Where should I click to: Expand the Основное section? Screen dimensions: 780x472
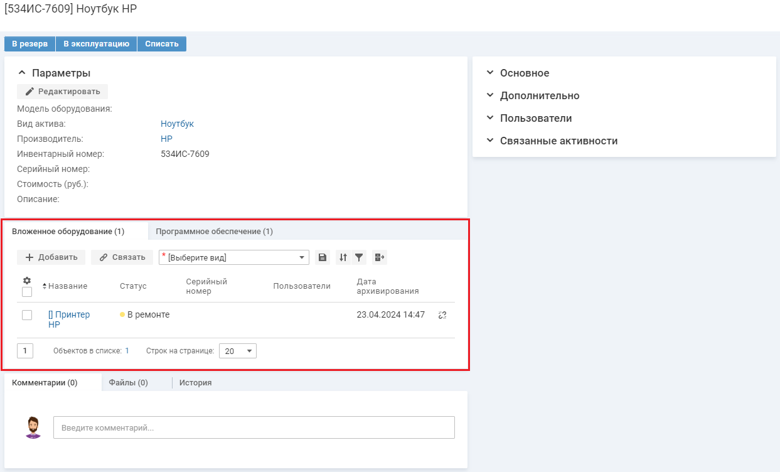click(x=524, y=73)
